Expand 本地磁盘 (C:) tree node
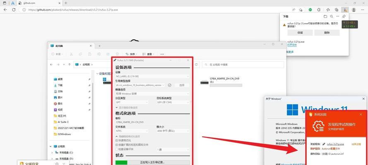This screenshot has width=368, height=165. coord(52,153)
